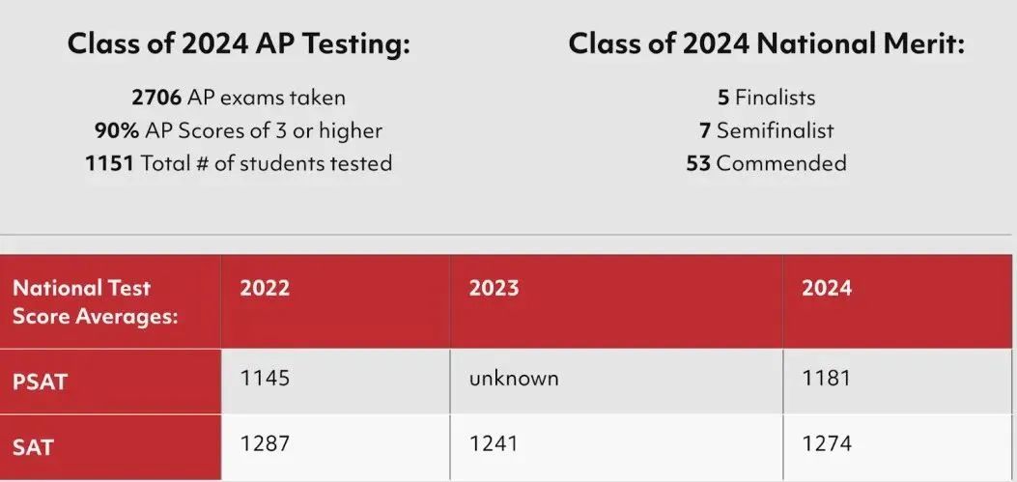Click the SAT 2022 score 1287
The height and width of the screenshot is (482, 1017).
click(265, 443)
